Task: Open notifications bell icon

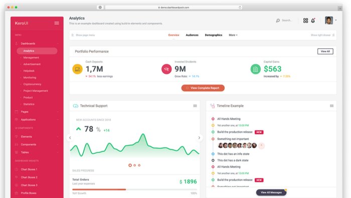Action: click(x=313, y=21)
